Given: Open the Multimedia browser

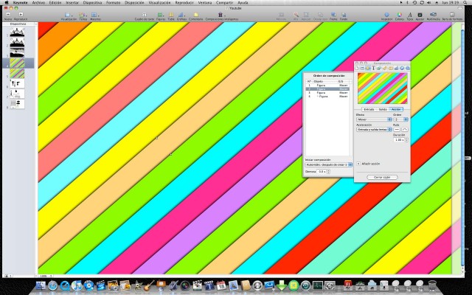Looking at the screenshot, I should [433, 15].
